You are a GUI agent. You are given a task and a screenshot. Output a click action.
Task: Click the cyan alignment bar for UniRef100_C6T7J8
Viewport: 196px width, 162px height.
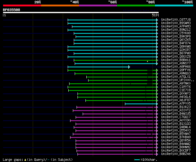(112, 20)
